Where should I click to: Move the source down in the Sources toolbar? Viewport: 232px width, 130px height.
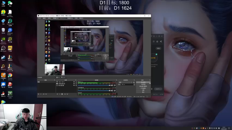[x=67, y=94]
